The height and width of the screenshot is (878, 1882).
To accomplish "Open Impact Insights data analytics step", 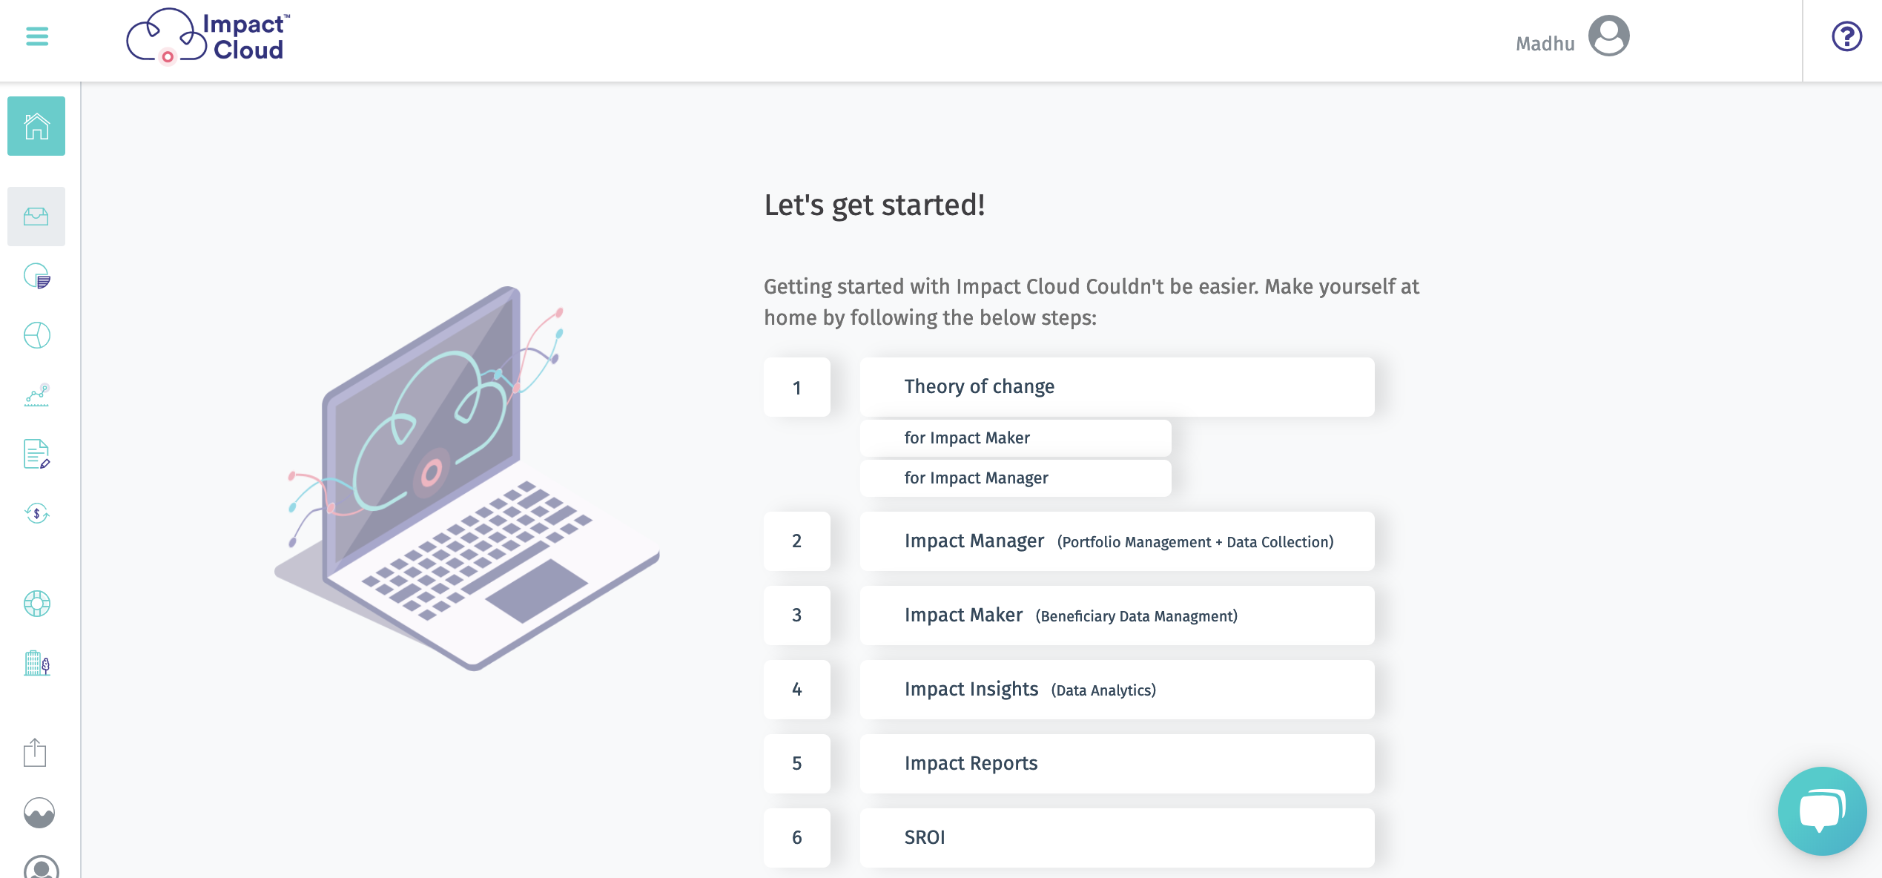I will pyautogui.click(x=1117, y=690).
